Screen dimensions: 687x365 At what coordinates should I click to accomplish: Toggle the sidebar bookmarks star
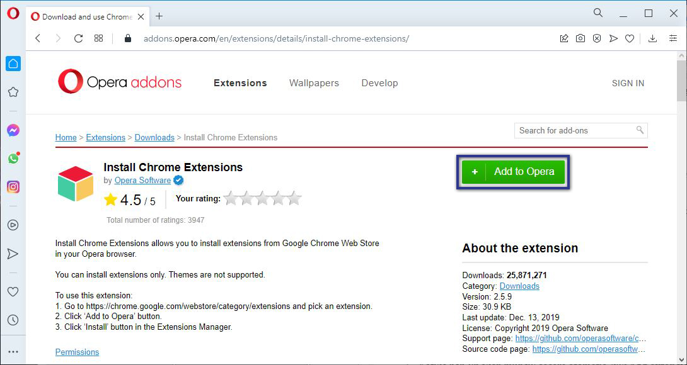[13, 91]
